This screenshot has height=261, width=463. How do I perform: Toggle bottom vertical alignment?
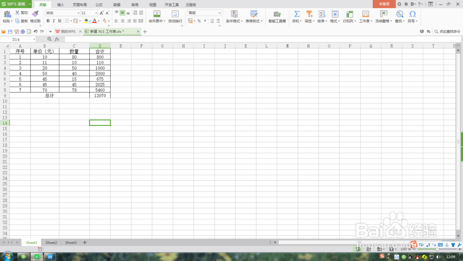click(128, 13)
